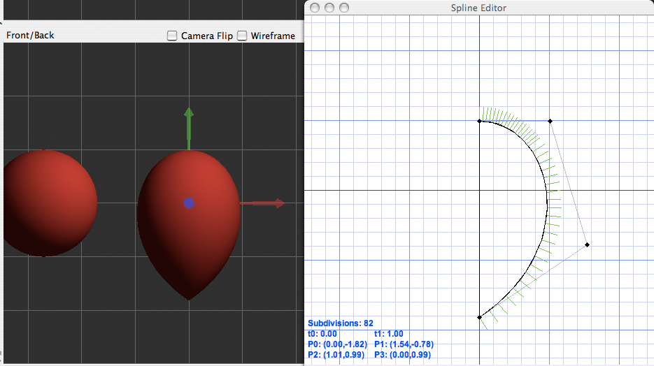Viewport: 654px width, 366px height.
Task: Enable the Camera Flip checkbox
Action: coord(172,36)
